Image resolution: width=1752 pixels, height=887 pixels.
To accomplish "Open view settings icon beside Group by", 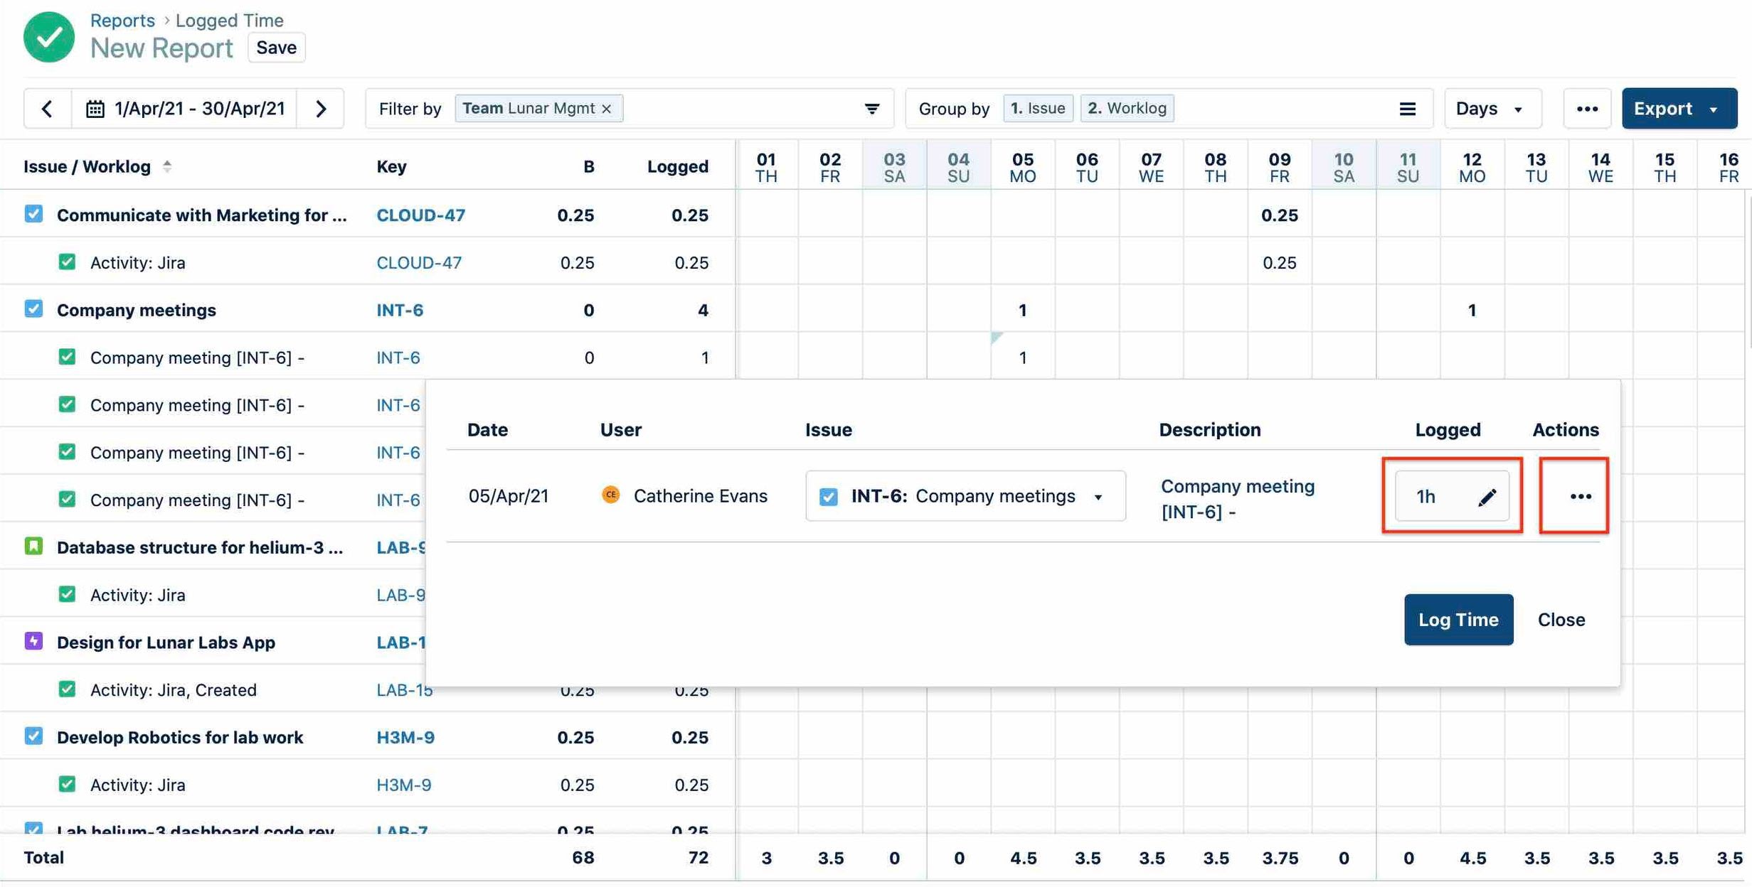I will [1408, 108].
